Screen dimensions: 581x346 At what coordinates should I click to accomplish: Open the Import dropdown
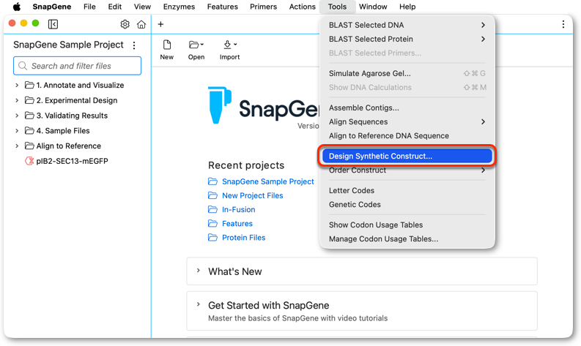click(x=230, y=50)
